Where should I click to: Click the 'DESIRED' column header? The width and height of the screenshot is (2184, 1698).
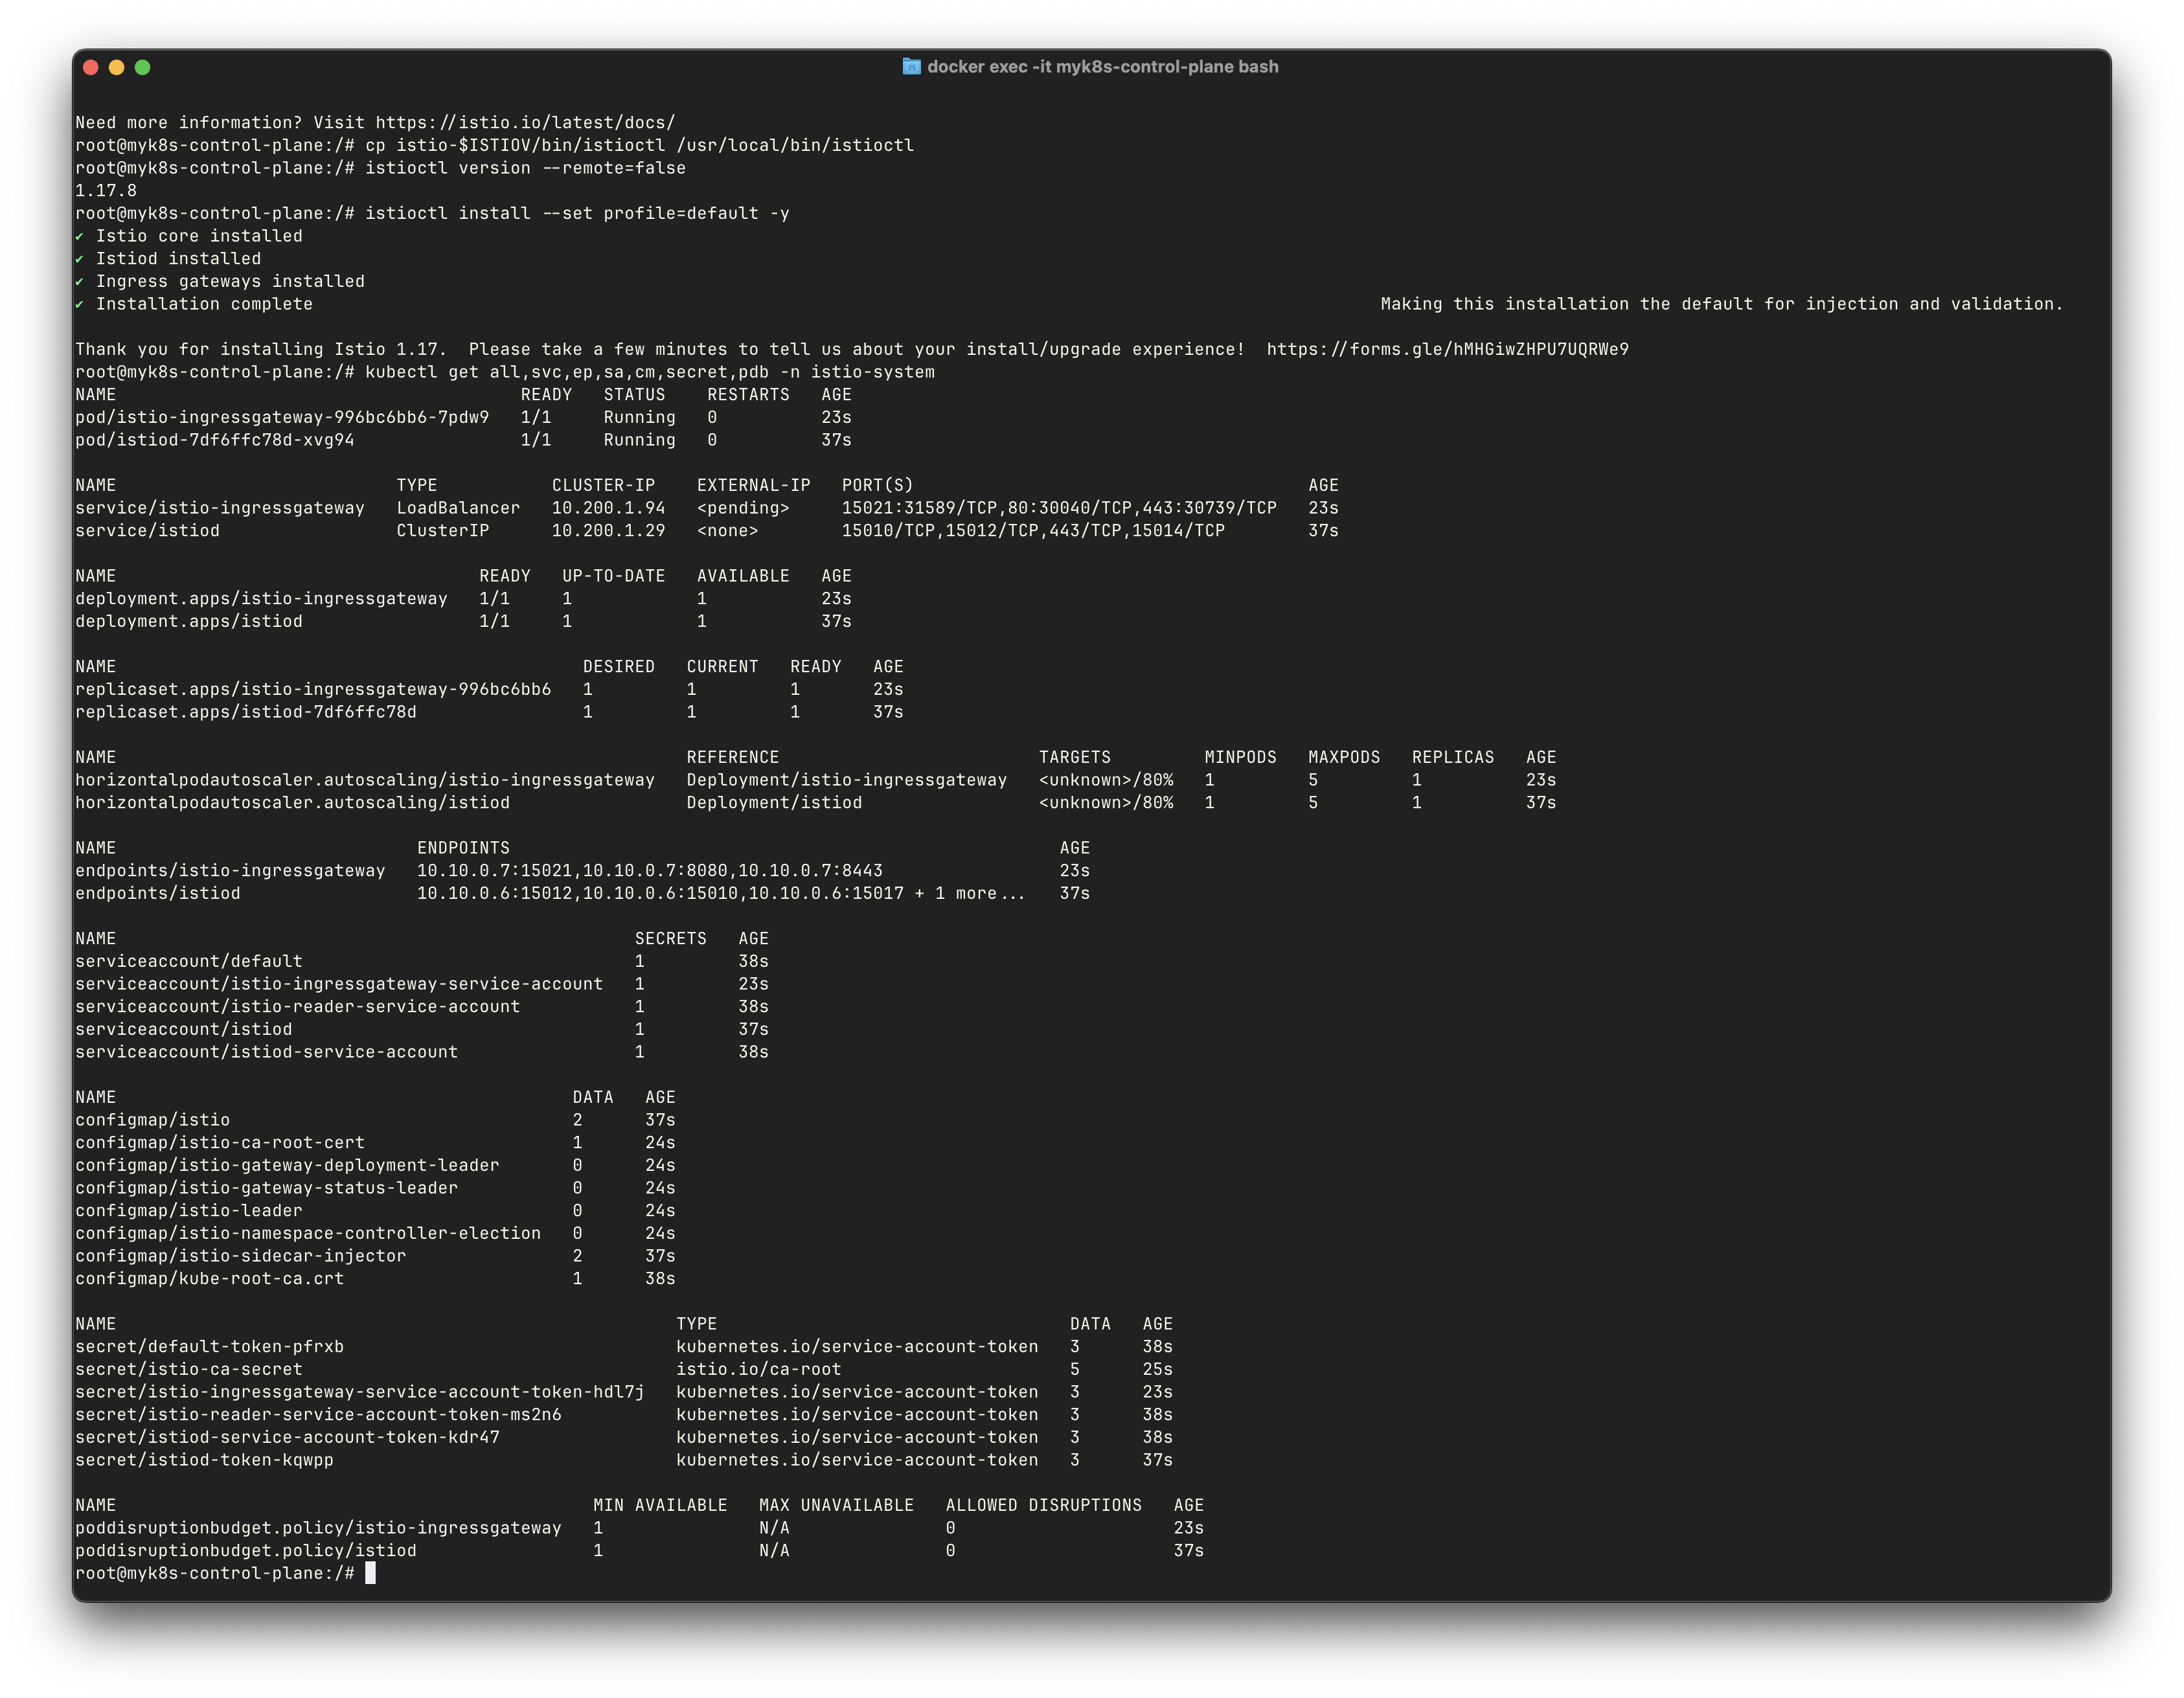click(619, 666)
